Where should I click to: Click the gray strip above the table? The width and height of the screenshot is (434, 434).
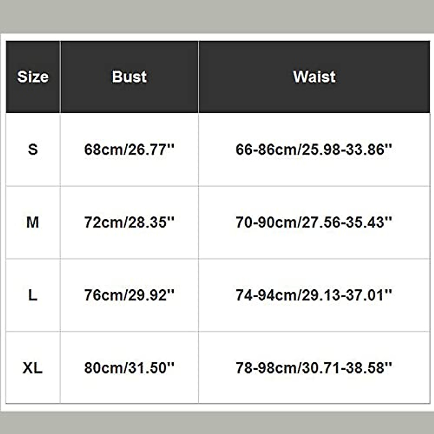(x=217, y=16)
